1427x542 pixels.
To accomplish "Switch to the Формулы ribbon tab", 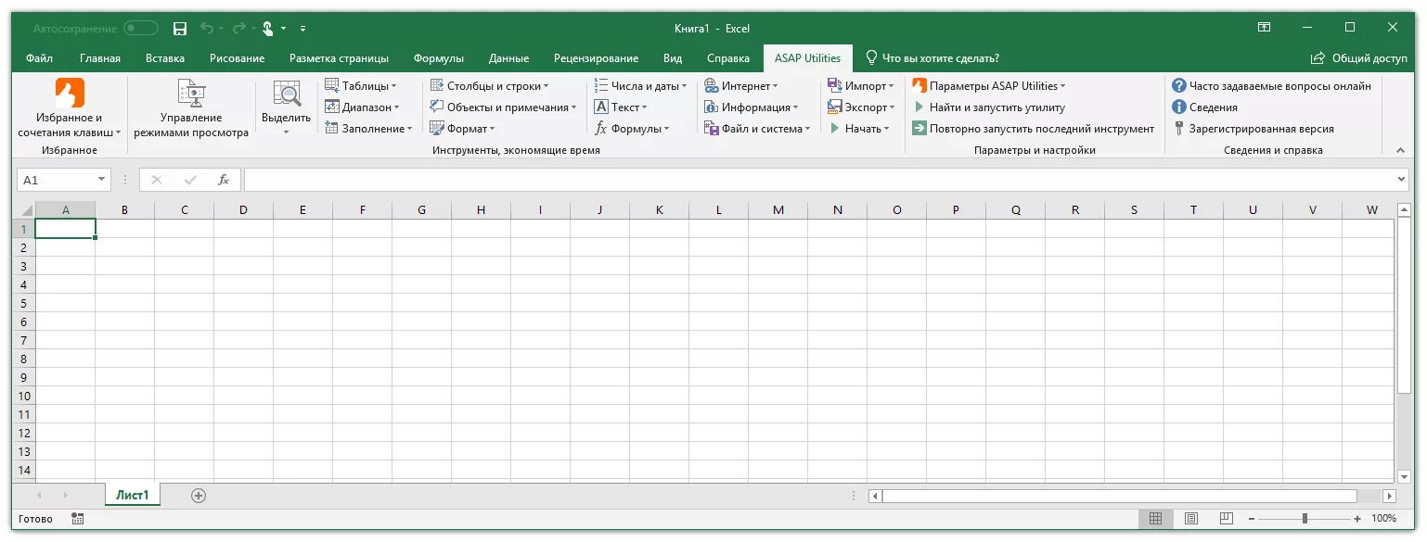I will [439, 58].
